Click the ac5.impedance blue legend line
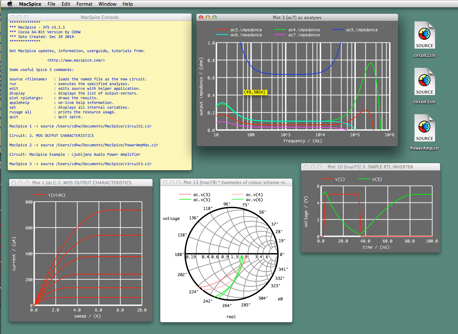The image size is (458, 334). (338, 30)
